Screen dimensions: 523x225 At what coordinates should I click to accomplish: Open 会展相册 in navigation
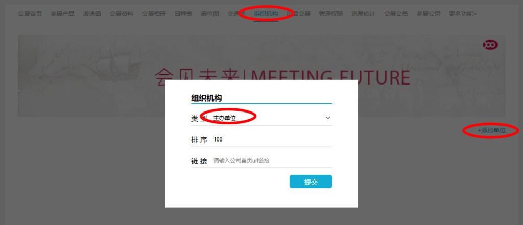tap(154, 14)
